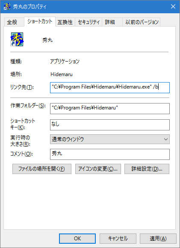The image size is (180, 248).
Task: Click the 種類: label
Action: 16,62
